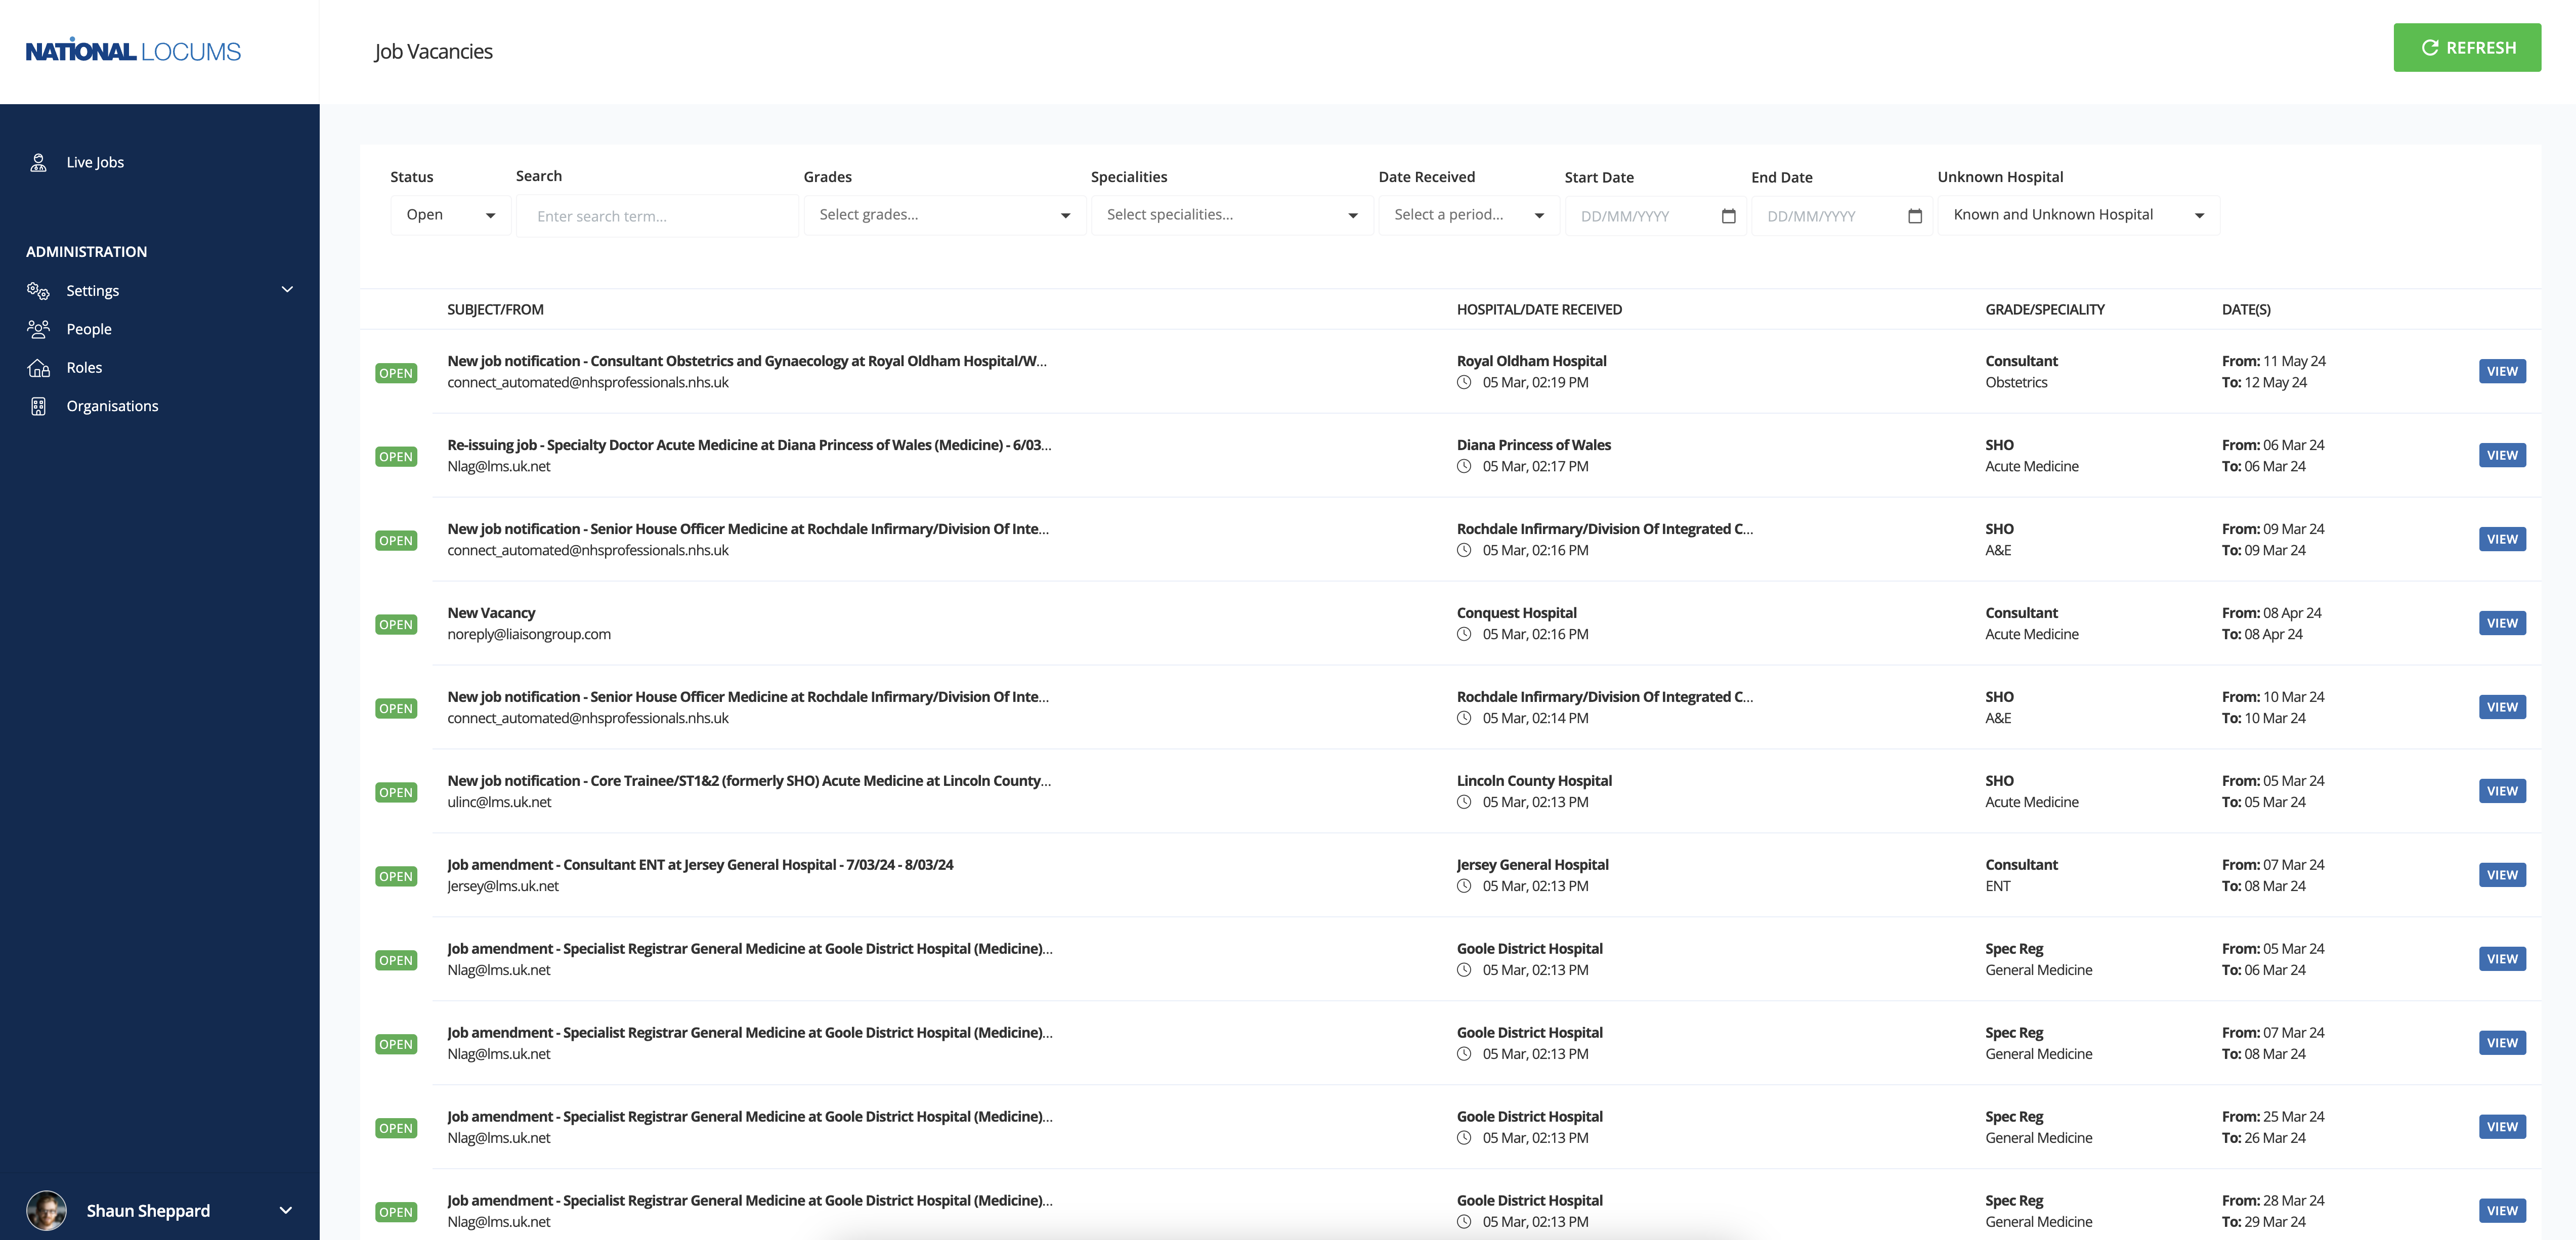Click the SUBJECT/FROM column header
The height and width of the screenshot is (1240, 2576).
[495, 310]
